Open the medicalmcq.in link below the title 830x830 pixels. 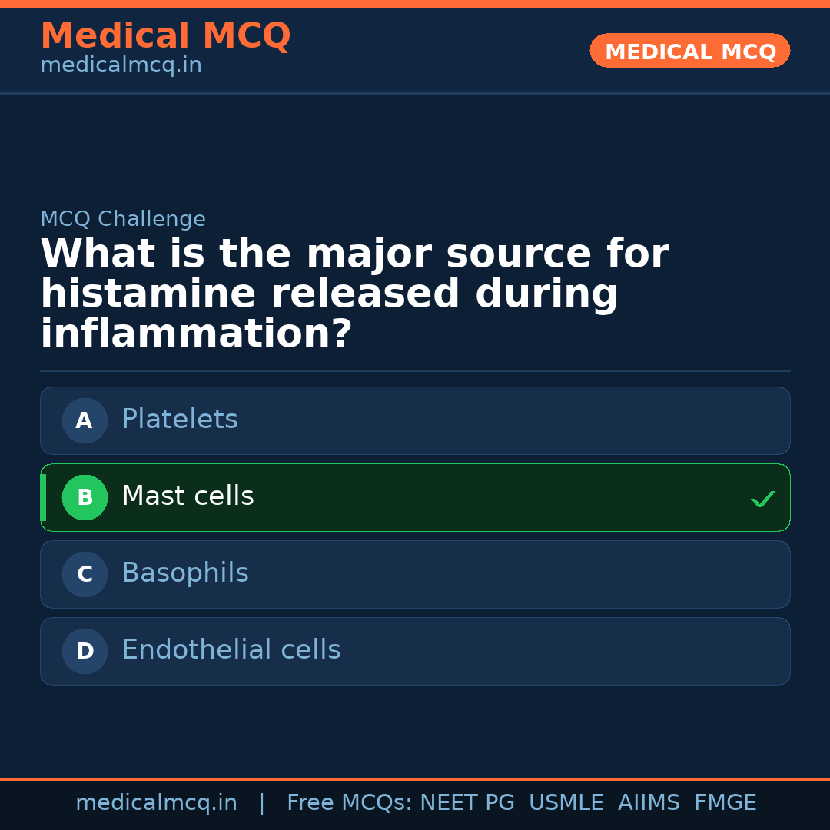click(x=121, y=66)
